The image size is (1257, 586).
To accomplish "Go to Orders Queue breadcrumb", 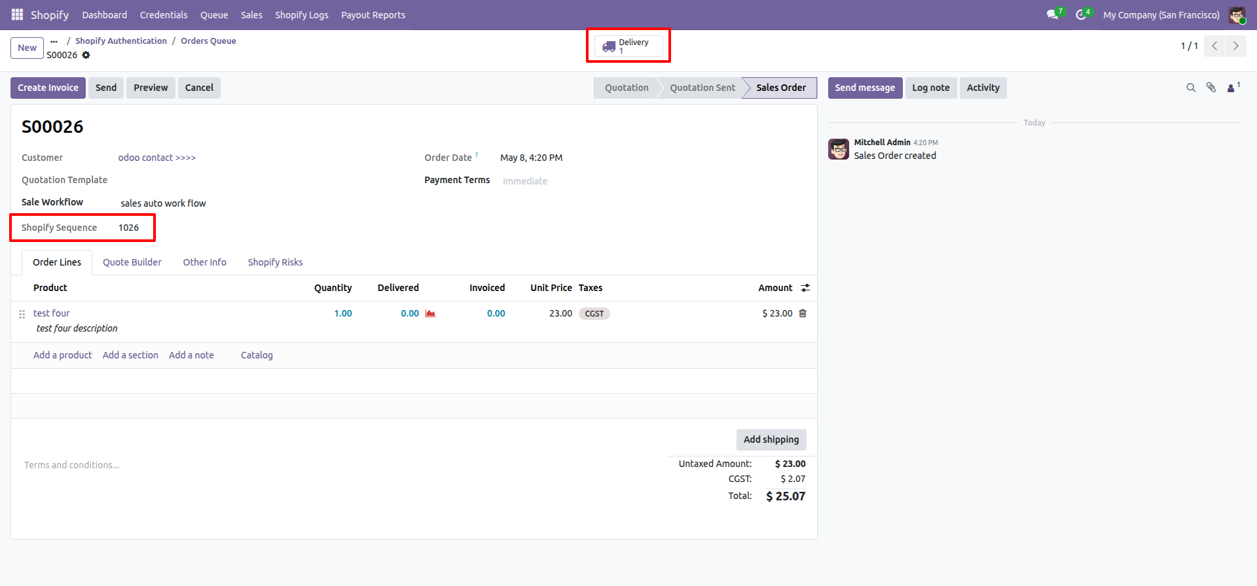I will pyautogui.click(x=208, y=41).
